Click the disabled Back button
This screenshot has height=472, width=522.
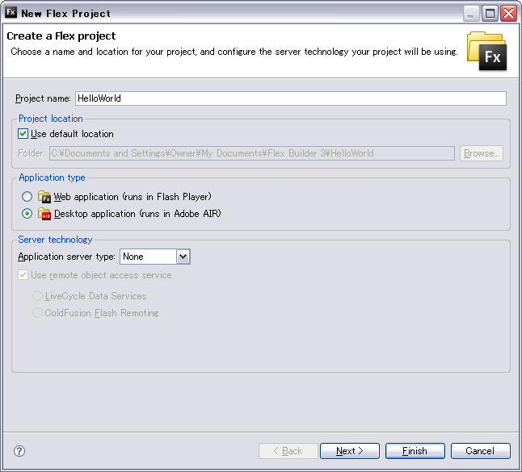click(288, 451)
